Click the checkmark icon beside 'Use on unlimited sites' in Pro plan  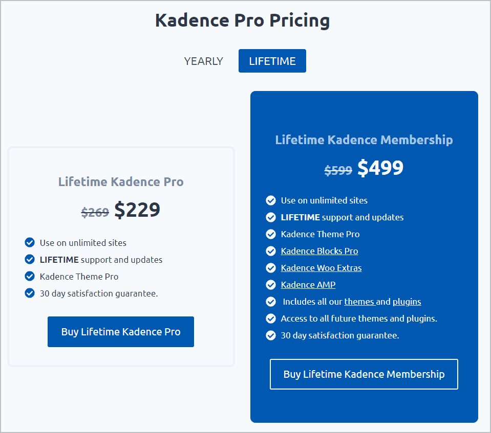pyautogui.click(x=30, y=242)
